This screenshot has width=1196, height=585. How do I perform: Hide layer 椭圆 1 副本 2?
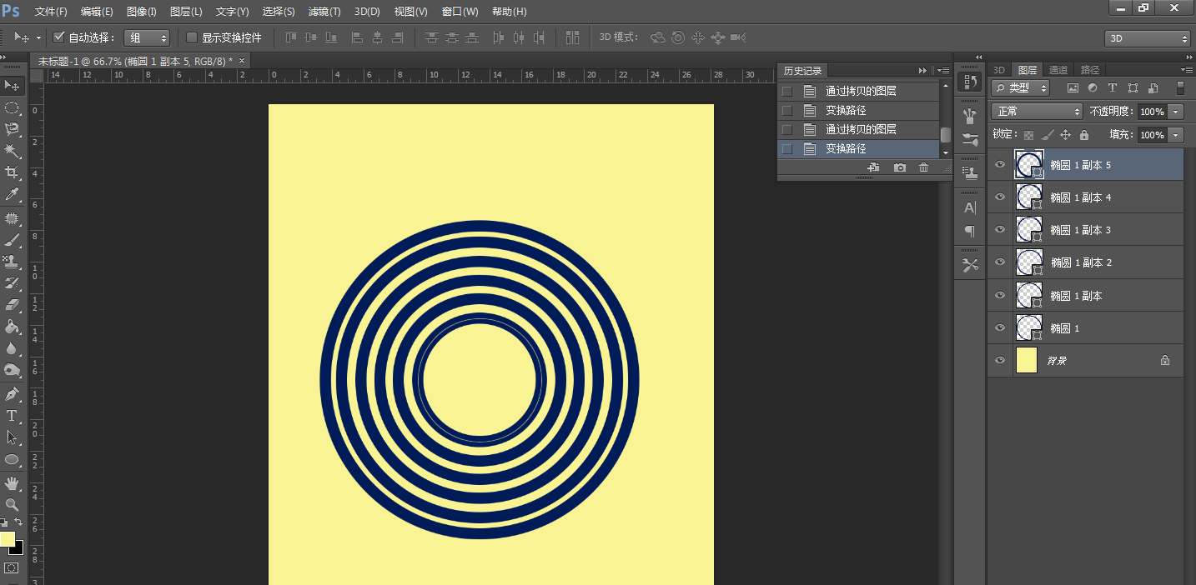tap(1000, 262)
